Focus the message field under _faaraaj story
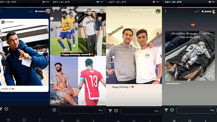Image resolution: width=217 pixels, height=122 pixels. (196, 110)
